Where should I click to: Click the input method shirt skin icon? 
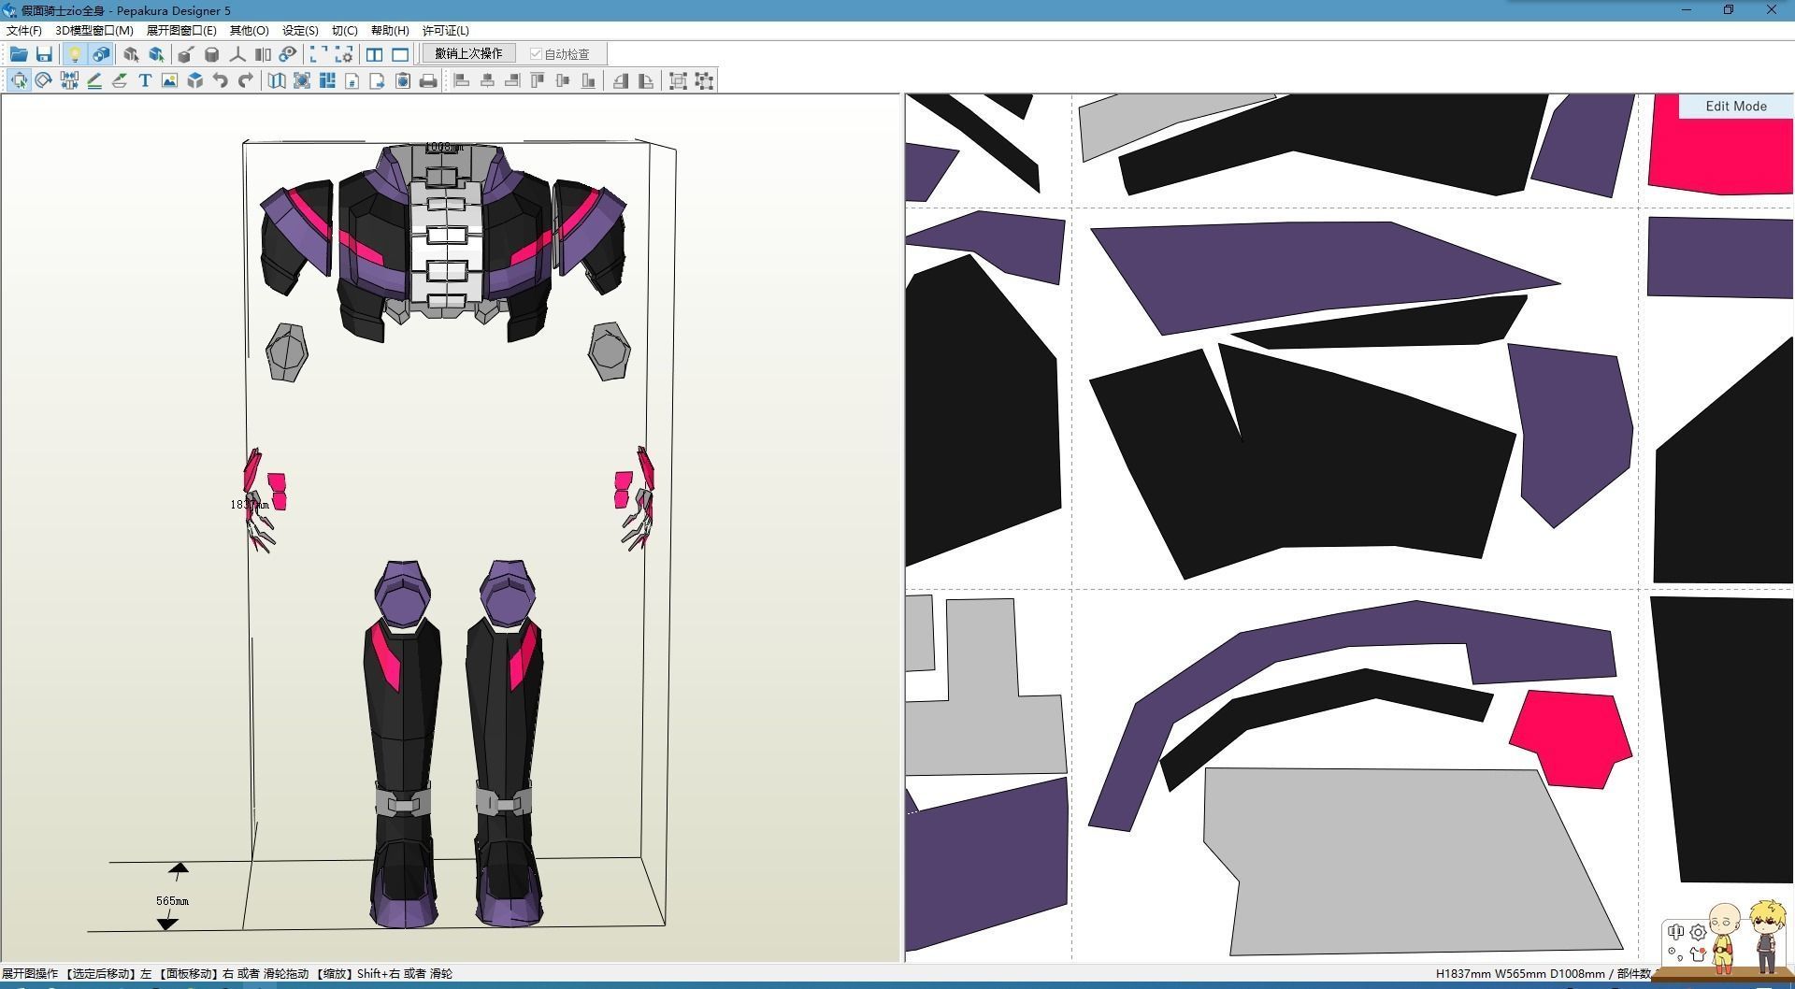pos(1698,954)
